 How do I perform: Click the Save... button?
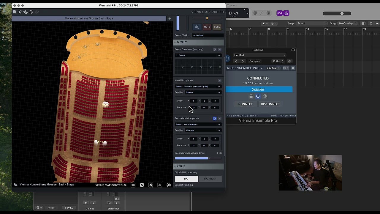click(x=69, y=208)
